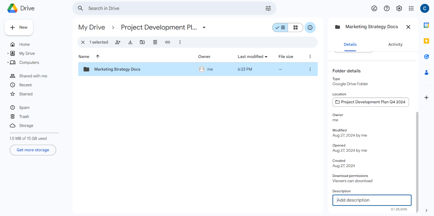The image size is (434, 216).
Task: Share the selected folder using add person icon
Action: tap(118, 42)
